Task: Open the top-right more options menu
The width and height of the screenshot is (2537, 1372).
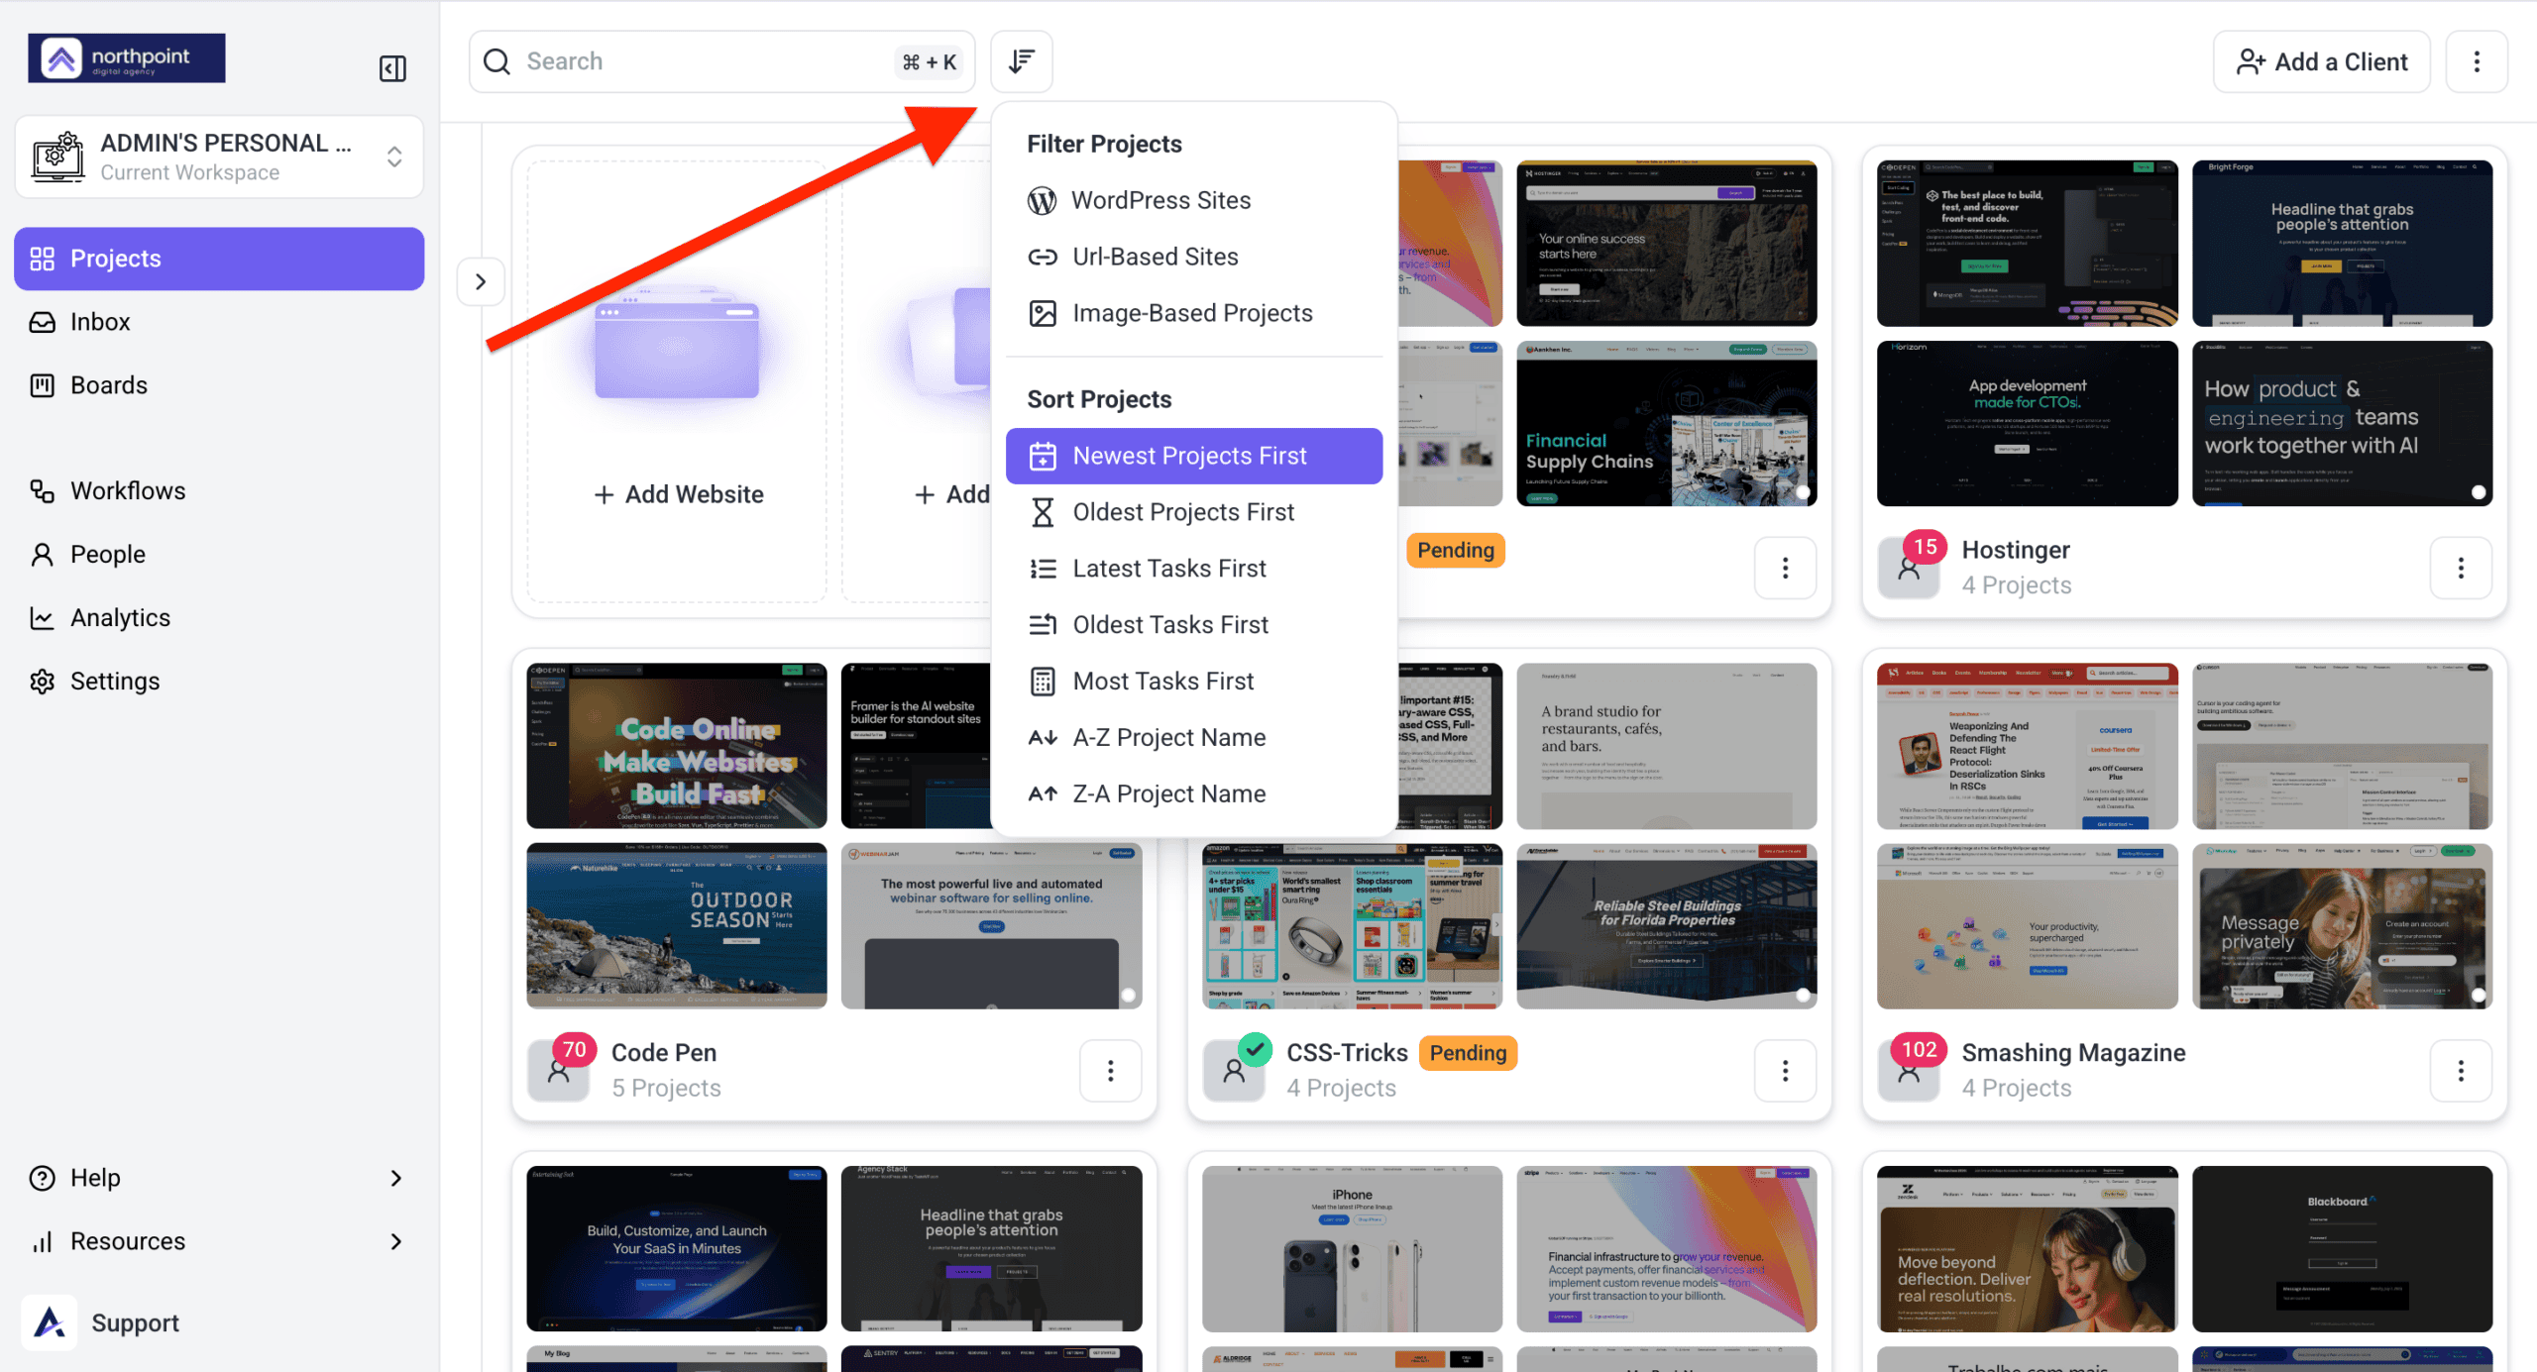Action: click(2477, 61)
